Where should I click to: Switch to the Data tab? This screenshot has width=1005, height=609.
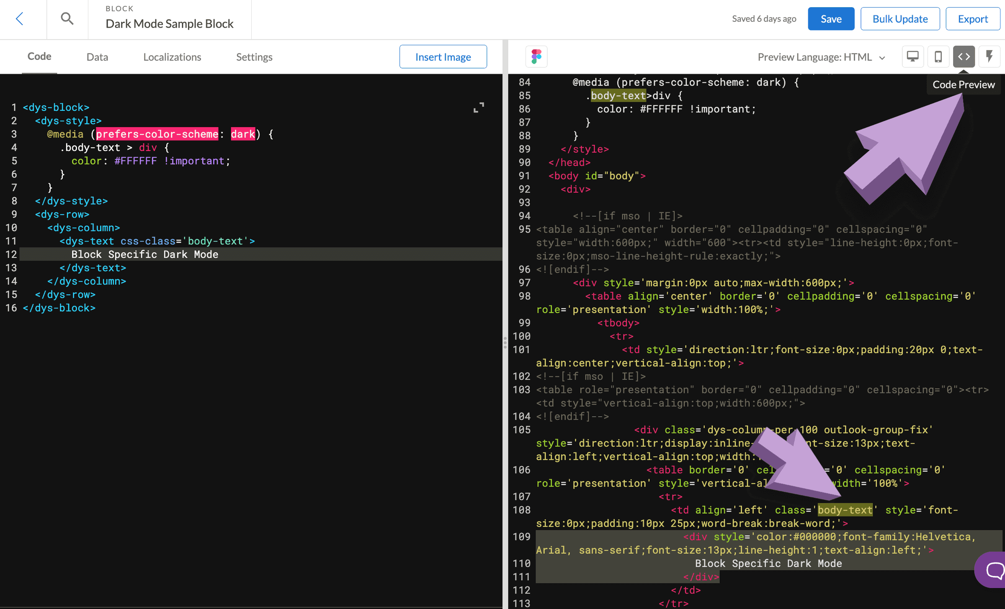tap(97, 57)
